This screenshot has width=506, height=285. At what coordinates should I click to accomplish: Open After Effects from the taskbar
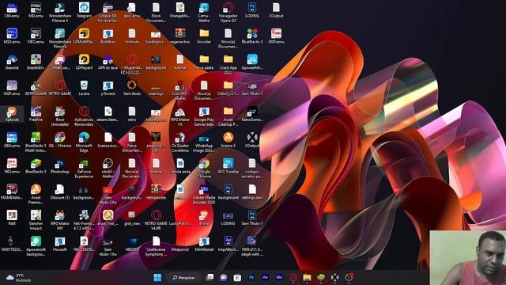(265, 278)
